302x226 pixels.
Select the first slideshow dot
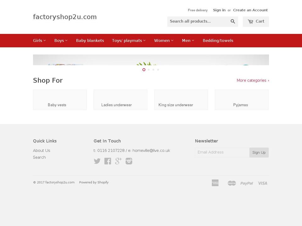point(144,70)
